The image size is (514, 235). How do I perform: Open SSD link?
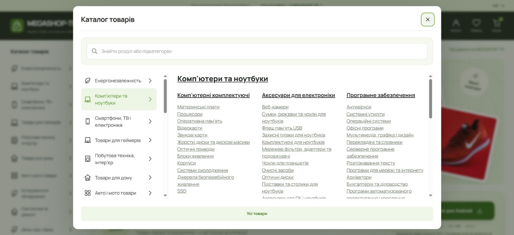tap(182, 191)
